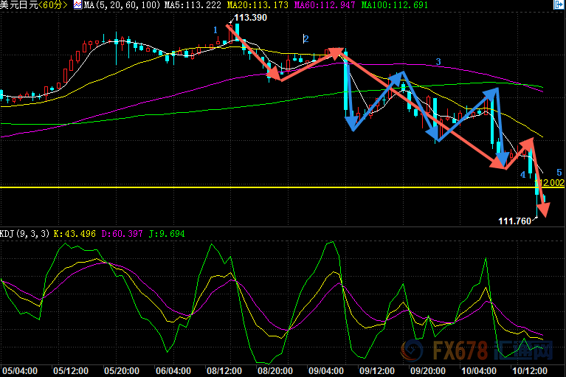Click the blue wave label 3
Viewport: 566px width, 377px height.
[x=438, y=62]
